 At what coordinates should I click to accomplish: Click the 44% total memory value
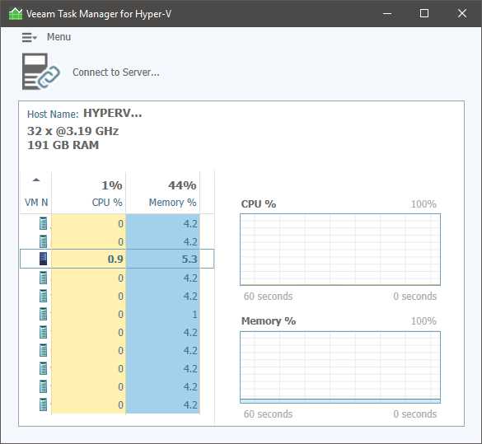[x=182, y=185]
